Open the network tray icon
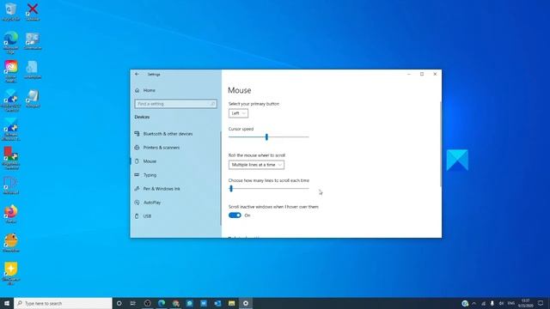The image size is (550, 309). coord(483,303)
